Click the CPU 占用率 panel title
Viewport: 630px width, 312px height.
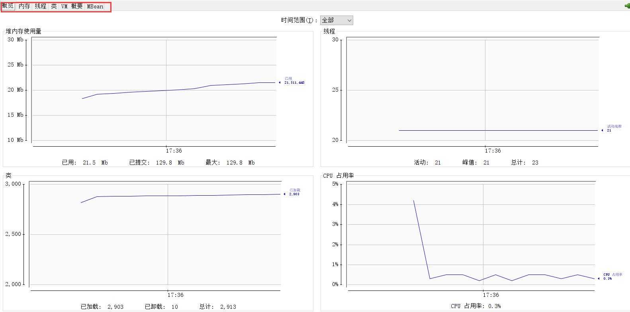[338, 175]
